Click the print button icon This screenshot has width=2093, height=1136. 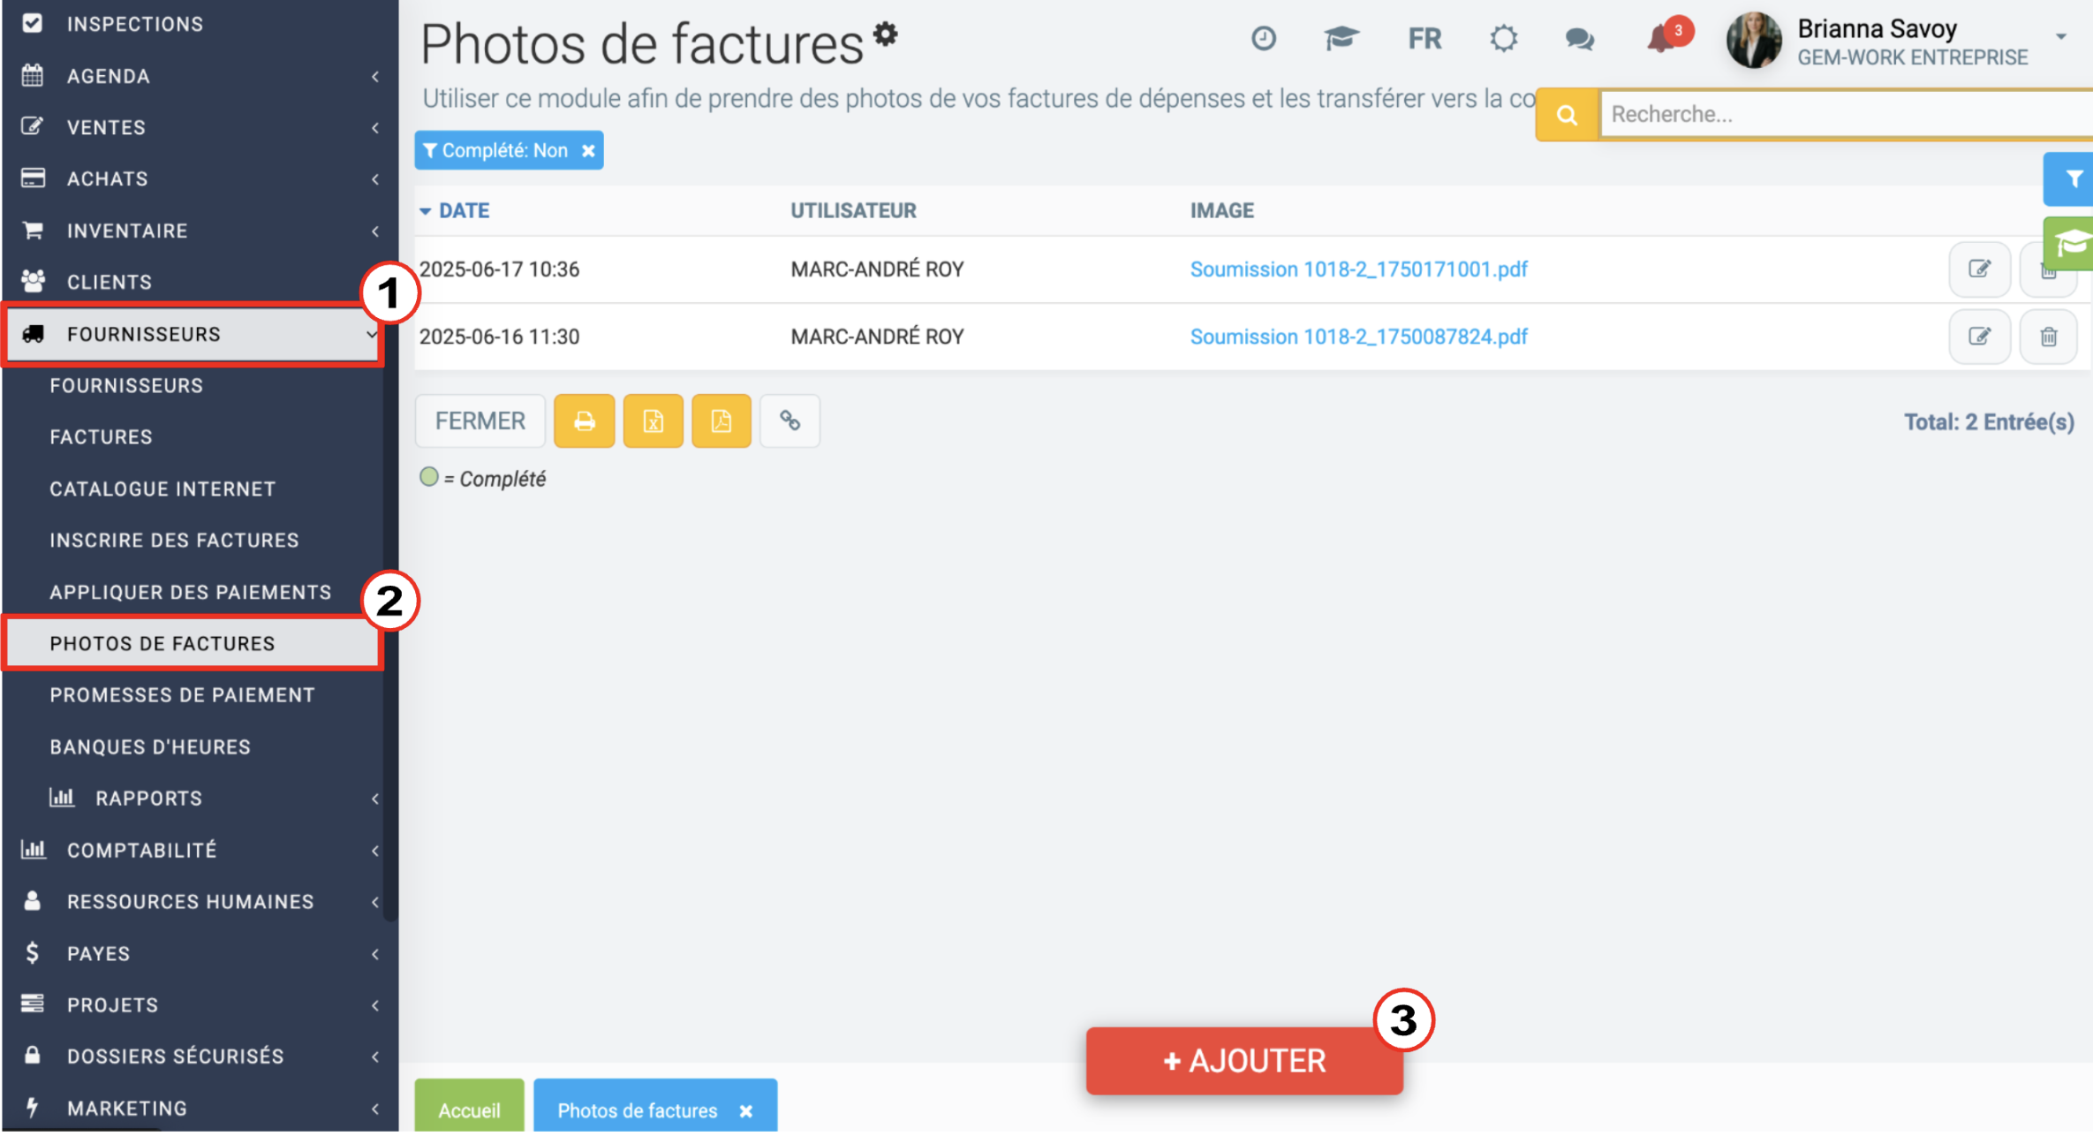click(x=584, y=421)
